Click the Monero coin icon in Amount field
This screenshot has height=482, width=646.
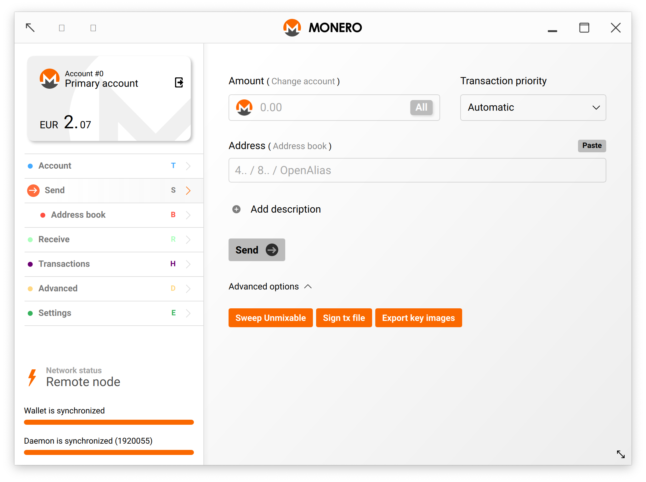244,107
